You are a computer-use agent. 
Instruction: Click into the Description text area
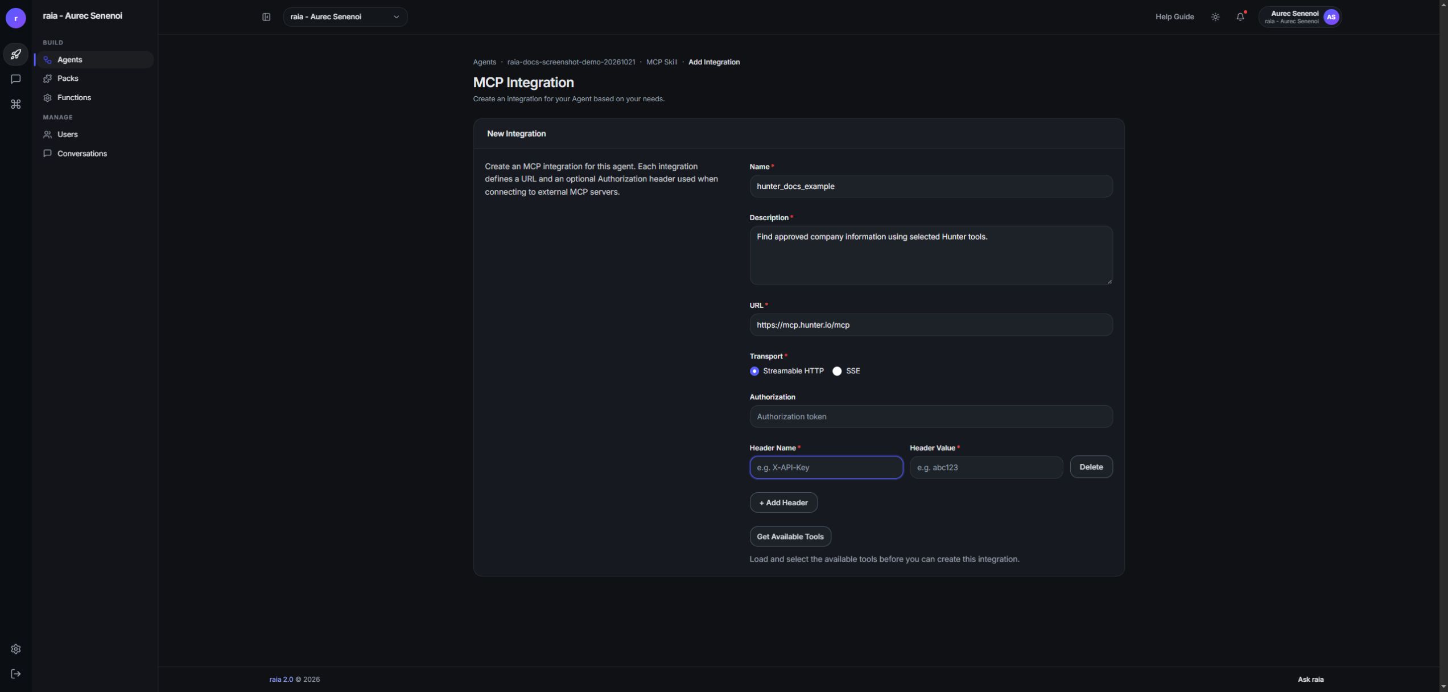[931, 256]
